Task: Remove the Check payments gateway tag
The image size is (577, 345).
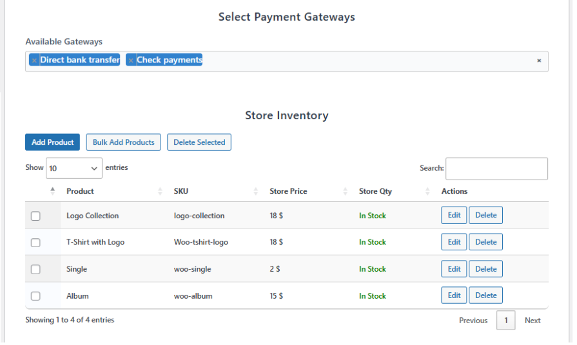Action: [x=131, y=61]
